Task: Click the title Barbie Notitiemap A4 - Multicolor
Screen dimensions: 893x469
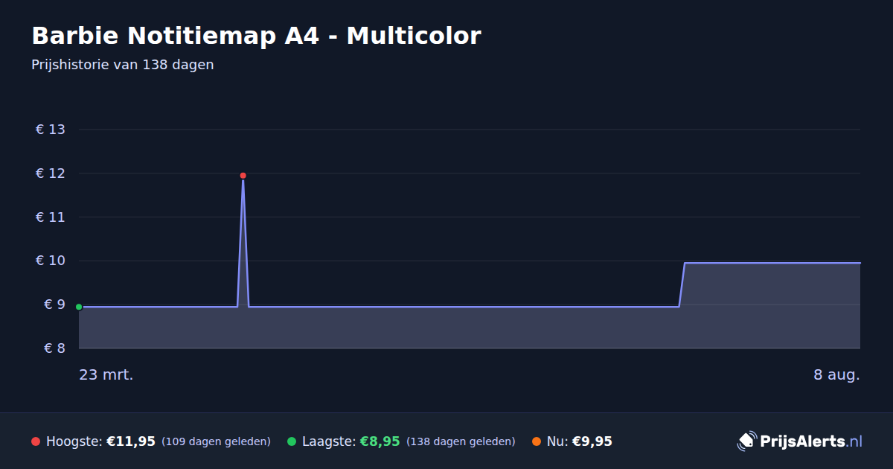Action: (x=256, y=35)
